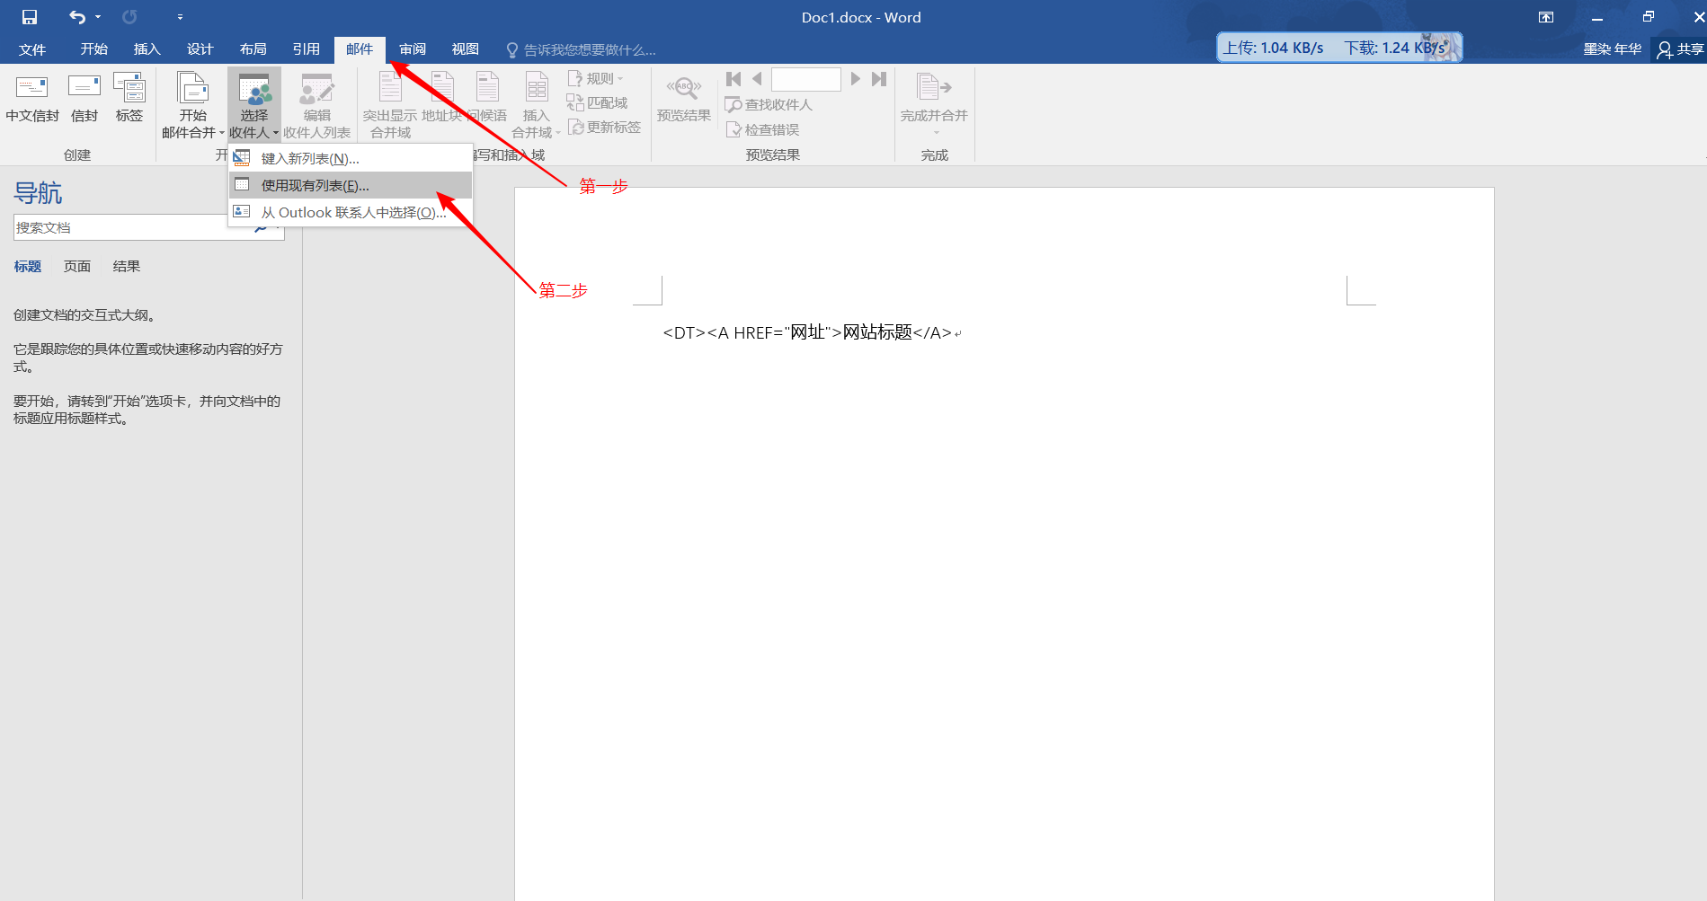Screen dimensions: 1707x901
Task: Switch to the 设计 ribbon tab
Action: coord(200,49)
